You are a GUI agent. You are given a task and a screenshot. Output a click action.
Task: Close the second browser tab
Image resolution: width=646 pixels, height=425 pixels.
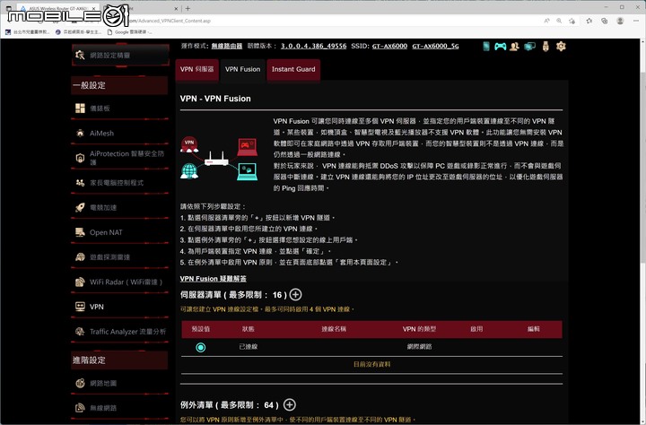coord(177,8)
